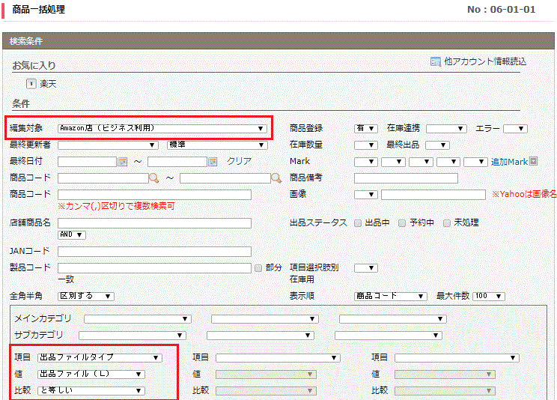Open the second メインカテゴリ dropdown
Screen dimensions: 557x400
point(264,319)
